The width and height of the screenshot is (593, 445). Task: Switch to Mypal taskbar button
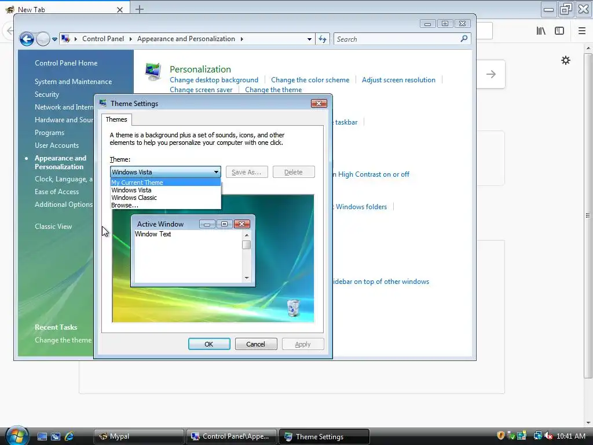pos(139,436)
